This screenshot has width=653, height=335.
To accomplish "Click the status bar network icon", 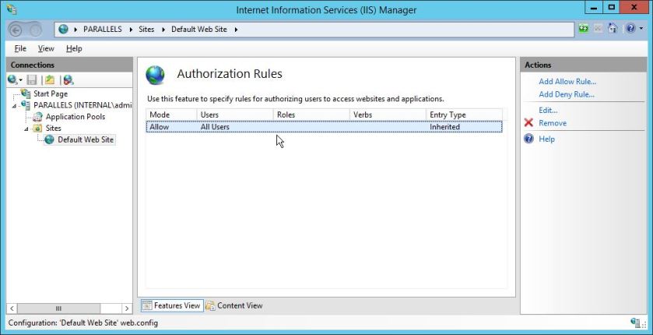I will coord(636,323).
